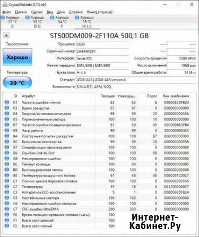Click status icon for Включения/отключения
Screen dimensions: 199x237
(x=7, y=142)
